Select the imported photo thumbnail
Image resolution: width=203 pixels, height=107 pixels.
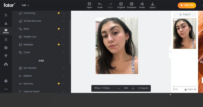tap(184, 34)
